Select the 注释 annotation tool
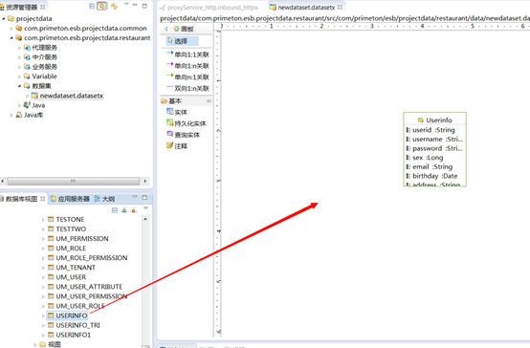 point(177,146)
